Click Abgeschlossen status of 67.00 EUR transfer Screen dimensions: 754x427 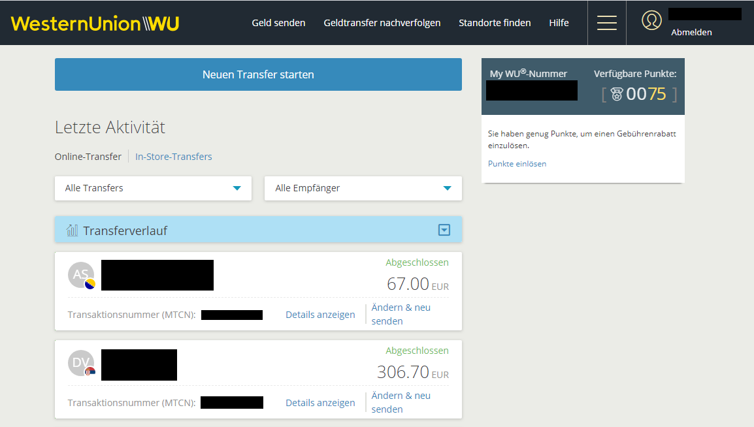(x=417, y=262)
